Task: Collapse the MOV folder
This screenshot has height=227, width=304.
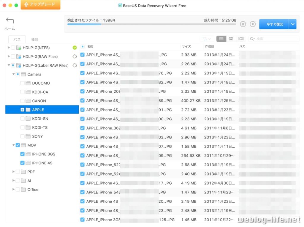Action: (13, 145)
